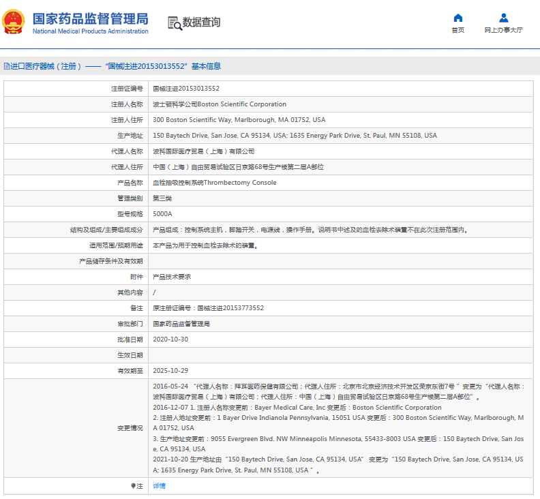540x499 pixels.
Task: Click attachment 产品技术要求
Action: tap(172, 277)
